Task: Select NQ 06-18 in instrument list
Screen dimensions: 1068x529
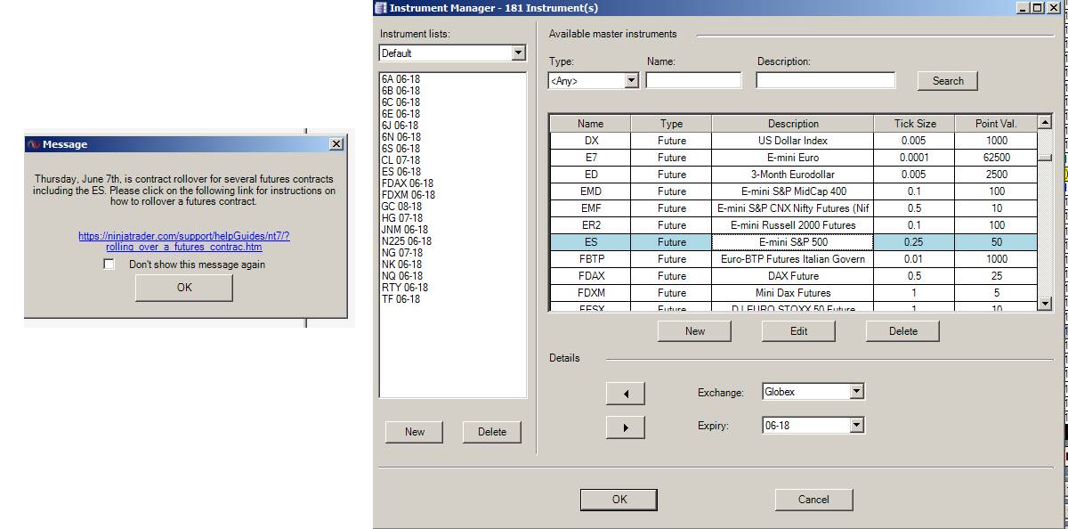Action: pos(401,276)
